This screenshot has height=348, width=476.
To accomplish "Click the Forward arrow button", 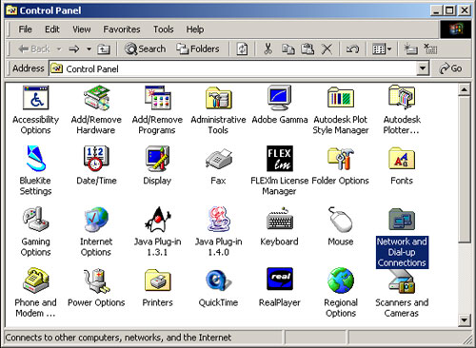I will [x=74, y=49].
